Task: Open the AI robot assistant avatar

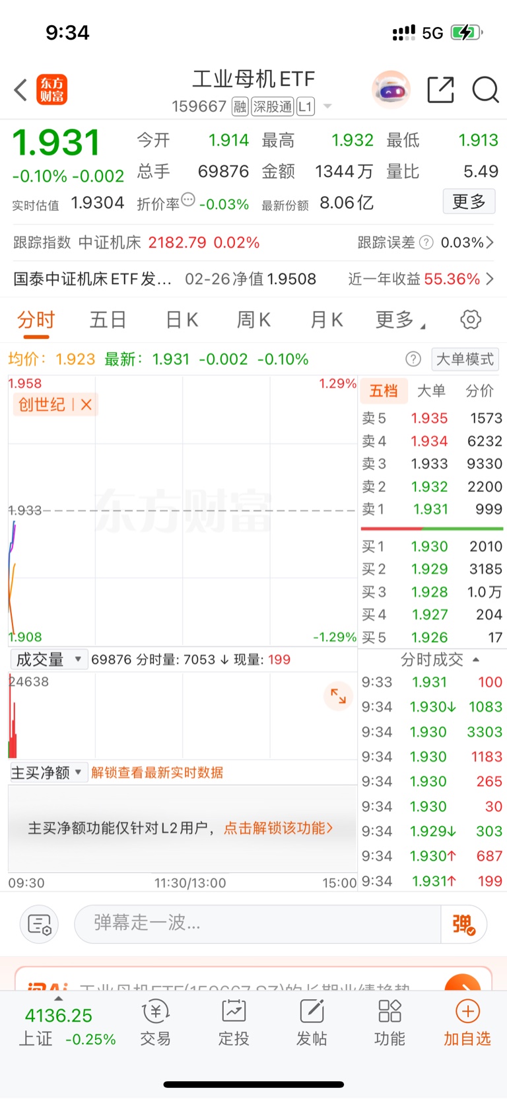Action: (391, 90)
